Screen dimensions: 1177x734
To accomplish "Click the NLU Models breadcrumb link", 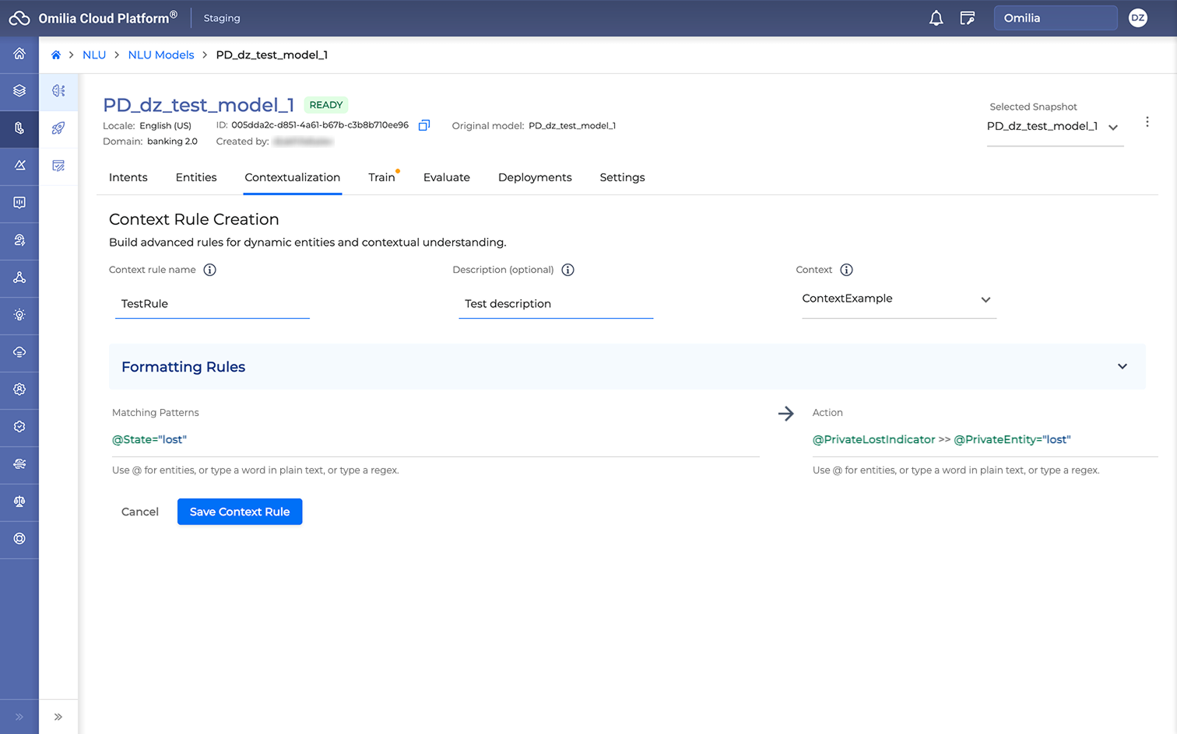I will pyautogui.click(x=161, y=55).
